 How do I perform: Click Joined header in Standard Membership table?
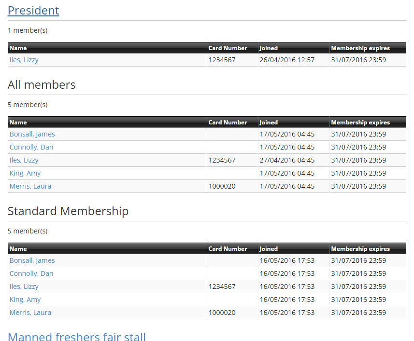click(x=269, y=249)
